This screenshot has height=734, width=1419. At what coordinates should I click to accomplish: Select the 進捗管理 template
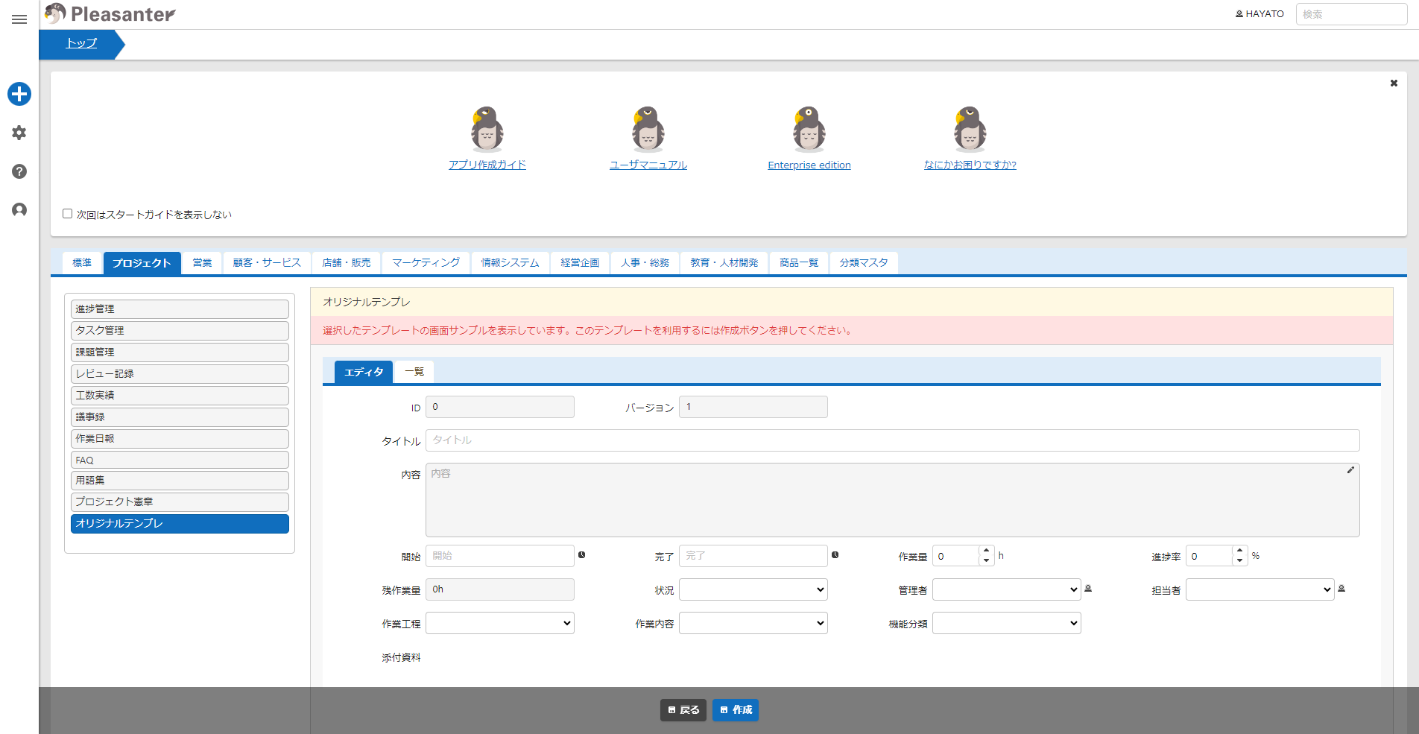(x=180, y=309)
